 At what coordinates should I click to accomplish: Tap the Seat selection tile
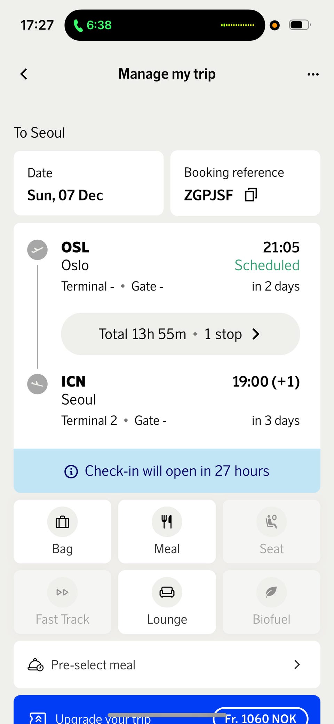tap(271, 531)
